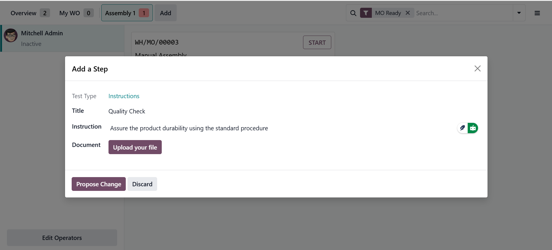Change the Test Type from Instructions

point(123,96)
